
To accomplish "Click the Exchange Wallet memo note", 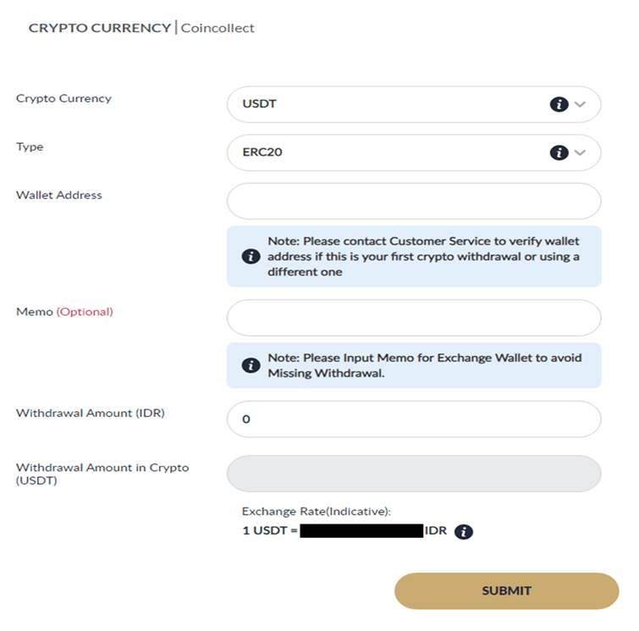I will coord(424,365).
